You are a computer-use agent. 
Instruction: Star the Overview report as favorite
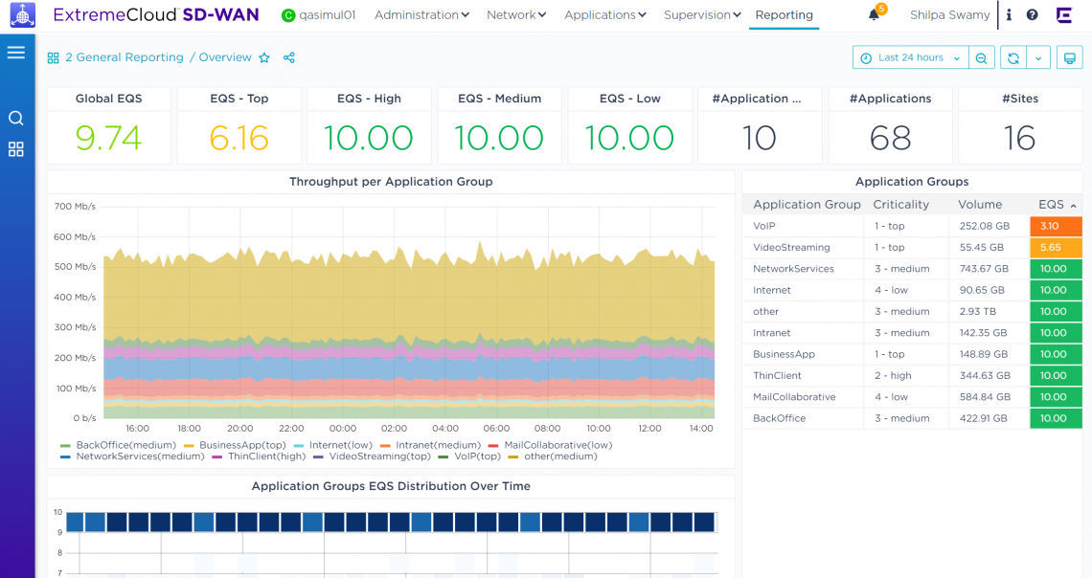[264, 57]
